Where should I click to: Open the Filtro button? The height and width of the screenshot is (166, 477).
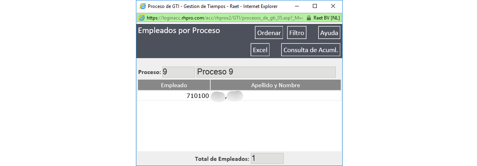[x=297, y=33]
